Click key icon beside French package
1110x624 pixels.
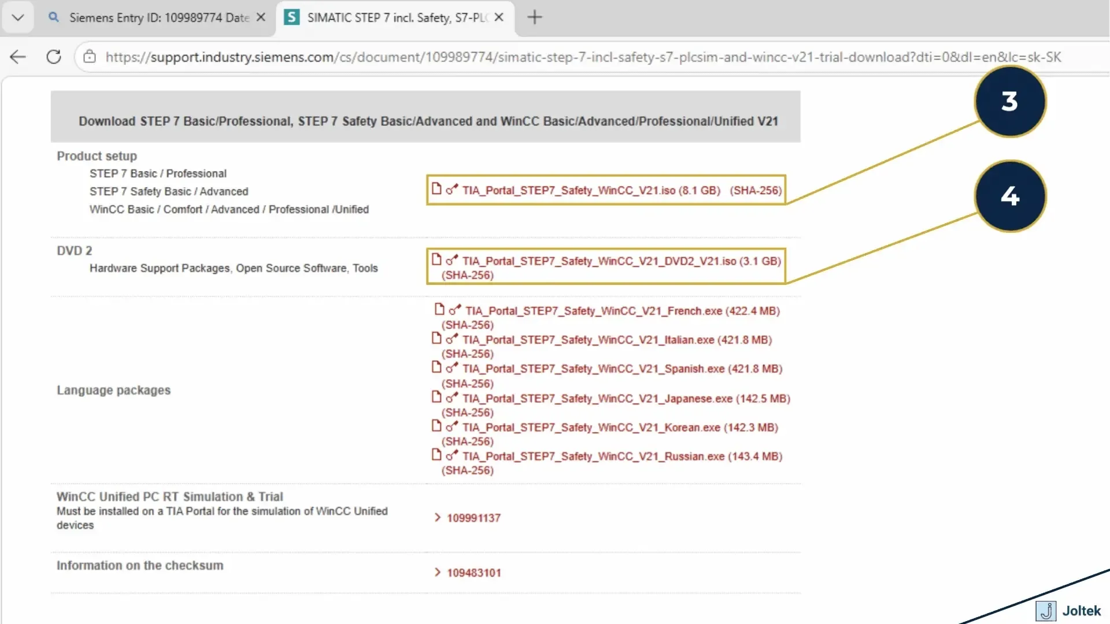point(455,309)
